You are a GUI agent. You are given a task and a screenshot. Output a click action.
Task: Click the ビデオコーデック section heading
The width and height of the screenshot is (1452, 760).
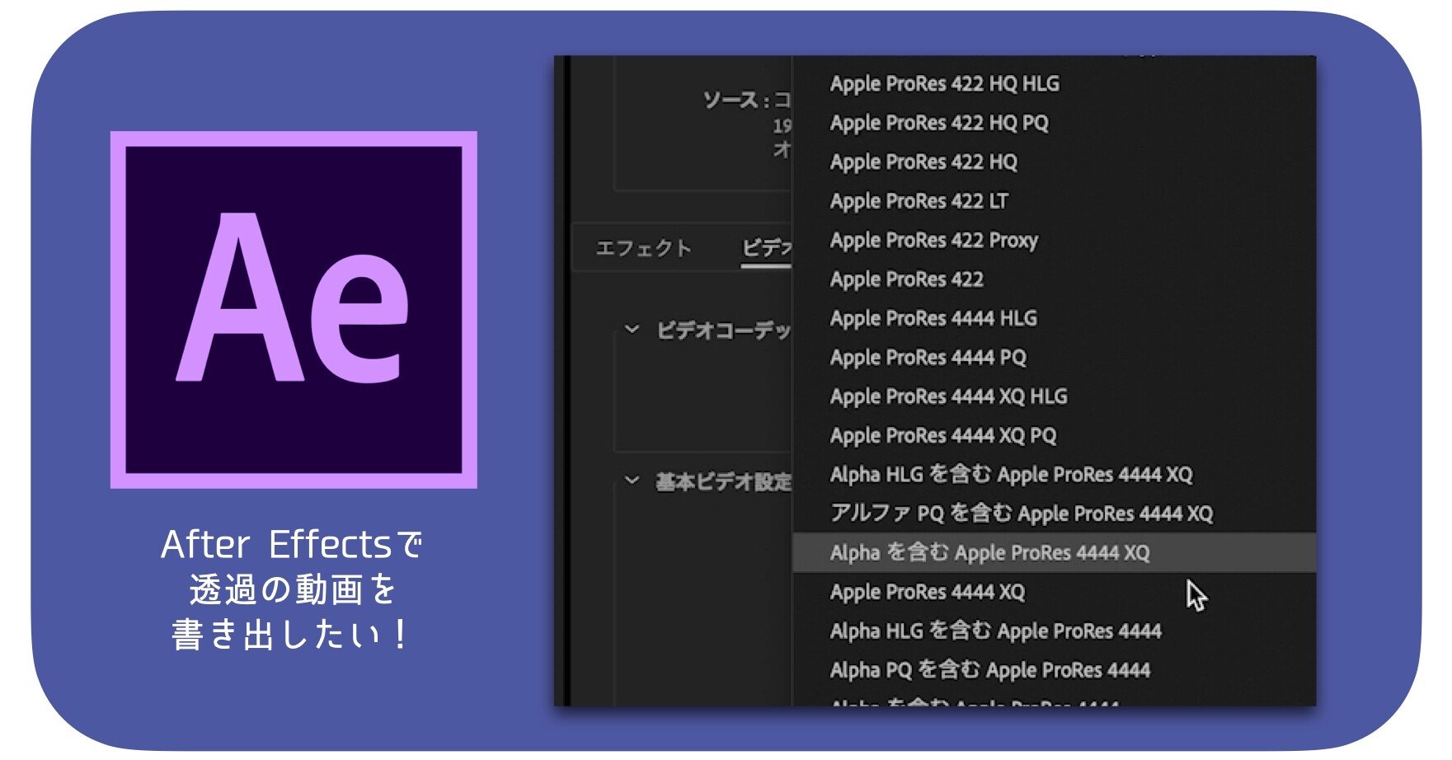tap(723, 331)
